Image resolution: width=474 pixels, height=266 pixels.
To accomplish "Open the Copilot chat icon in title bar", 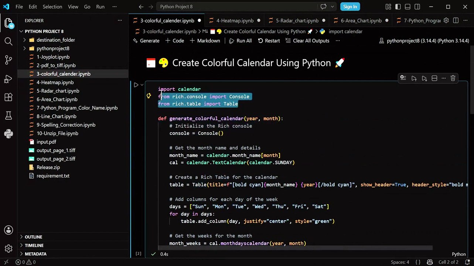I will (x=324, y=7).
